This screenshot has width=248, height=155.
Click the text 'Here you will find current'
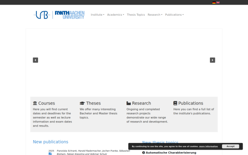pyautogui.click(x=50, y=109)
